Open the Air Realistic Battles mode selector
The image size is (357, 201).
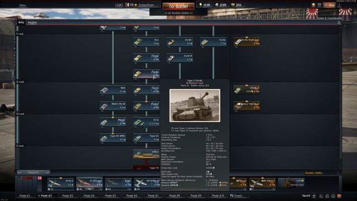[178, 13]
